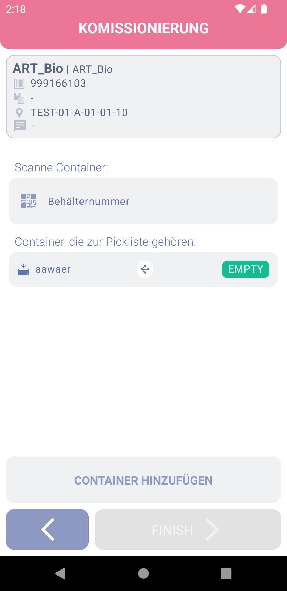This screenshot has width=287, height=591.
Task: Tap the barcode icon beside 999166103
Action: [x=19, y=84]
